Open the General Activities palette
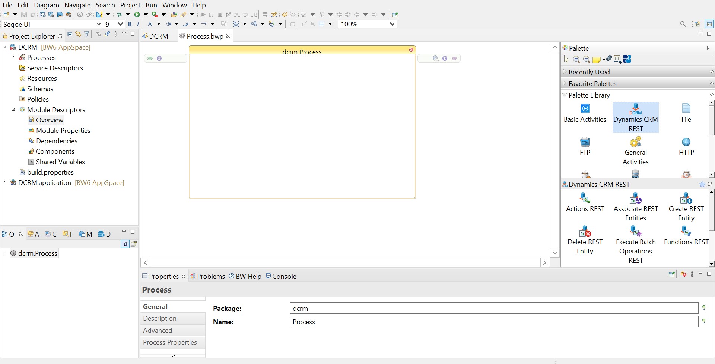This screenshot has width=715, height=364. (x=636, y=151)
